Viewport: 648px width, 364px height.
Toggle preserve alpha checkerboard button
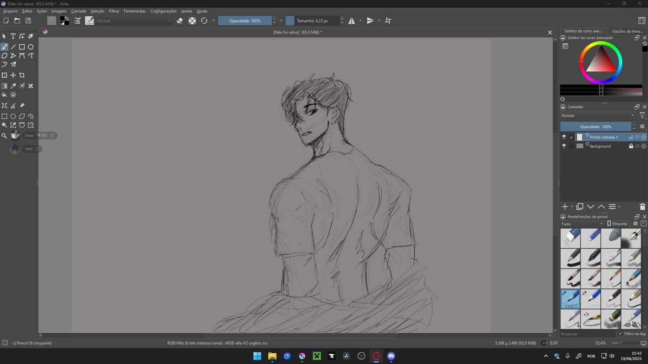coord(192,20)
